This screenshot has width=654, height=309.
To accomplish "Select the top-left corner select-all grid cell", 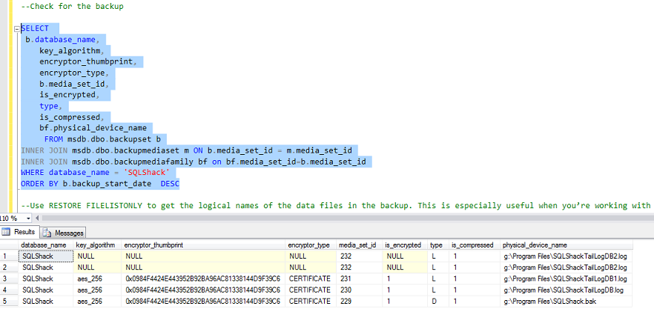I will click(x=9, y=245).
